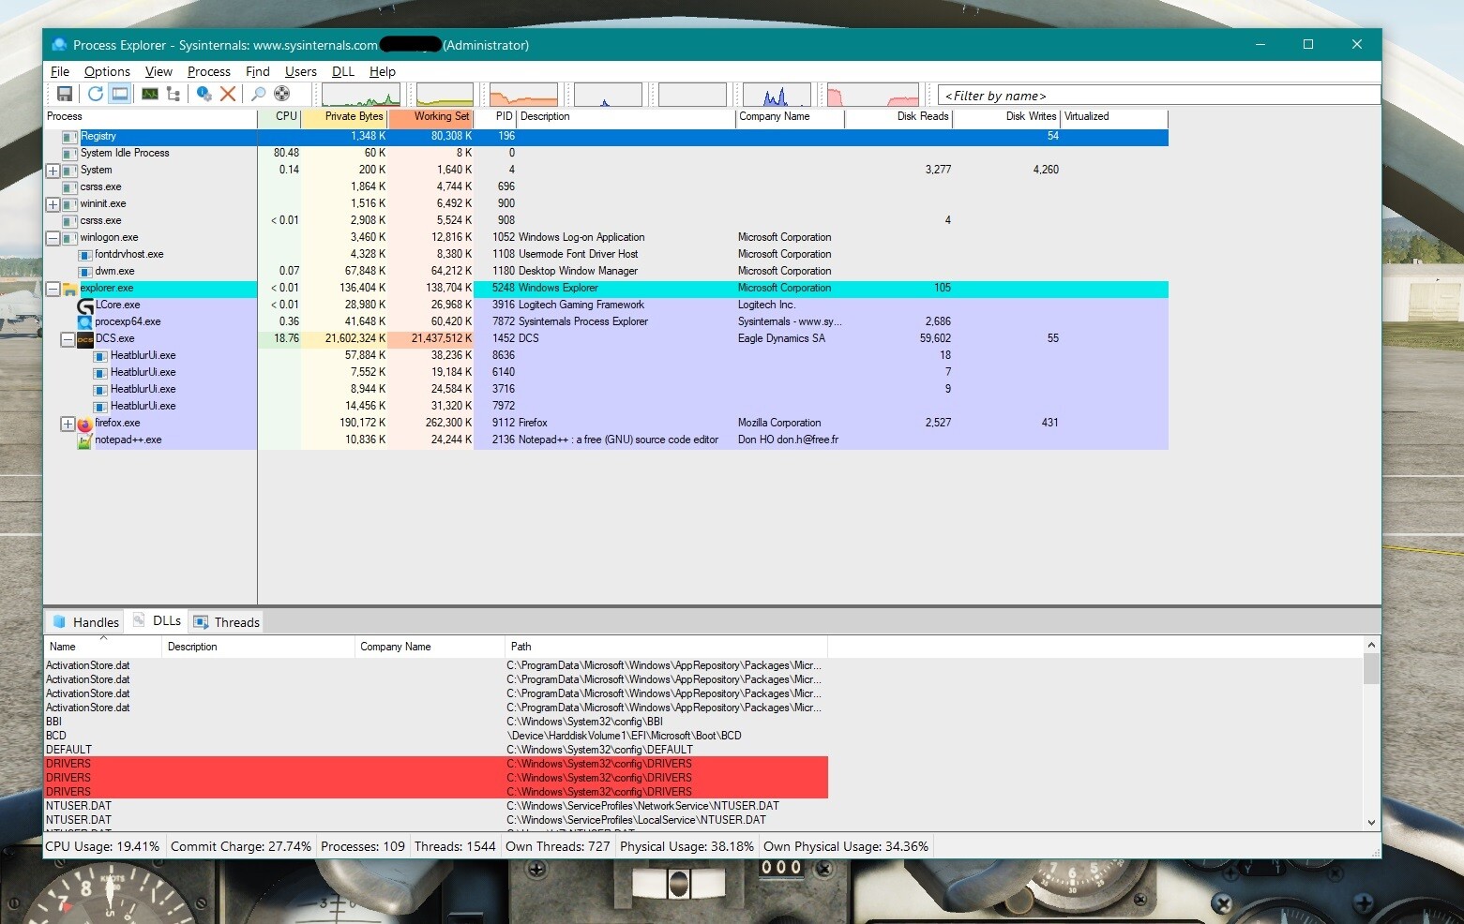Image resolution: width=1464 pixels, height=924 pixels.
Task: Click the yellow commit history mini graph
Action: point(445,95)
